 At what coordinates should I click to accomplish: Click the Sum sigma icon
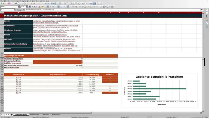(x=20, y=10)
